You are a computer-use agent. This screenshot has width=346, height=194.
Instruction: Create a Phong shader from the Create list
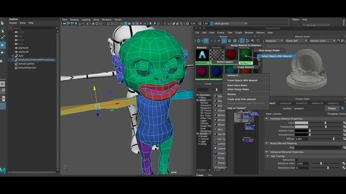(x=221, y=158)
